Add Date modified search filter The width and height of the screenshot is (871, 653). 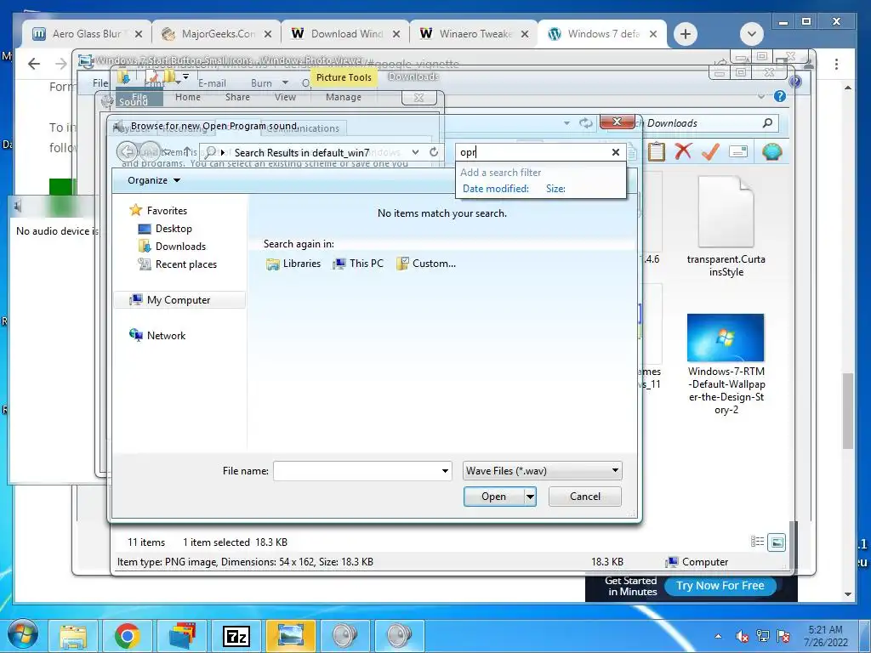(x=496, y=188)
